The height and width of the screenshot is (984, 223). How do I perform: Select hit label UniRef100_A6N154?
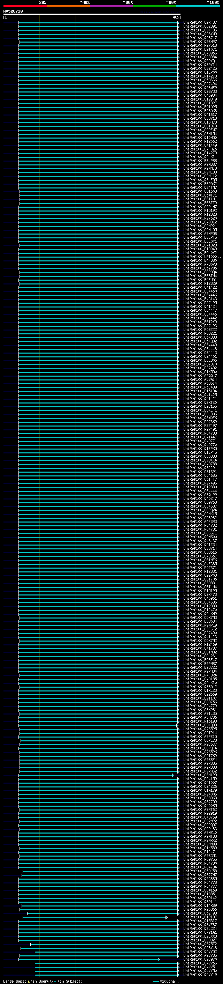pyautogui.click(x=200, y=134)
